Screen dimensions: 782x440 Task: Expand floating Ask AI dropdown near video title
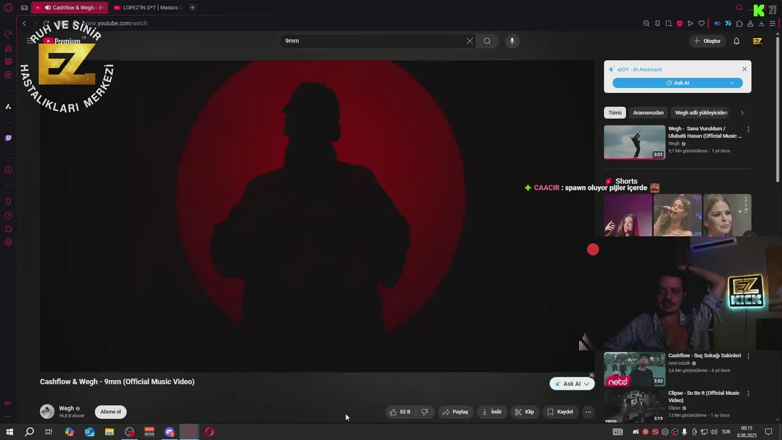click(x=586, y=384)
